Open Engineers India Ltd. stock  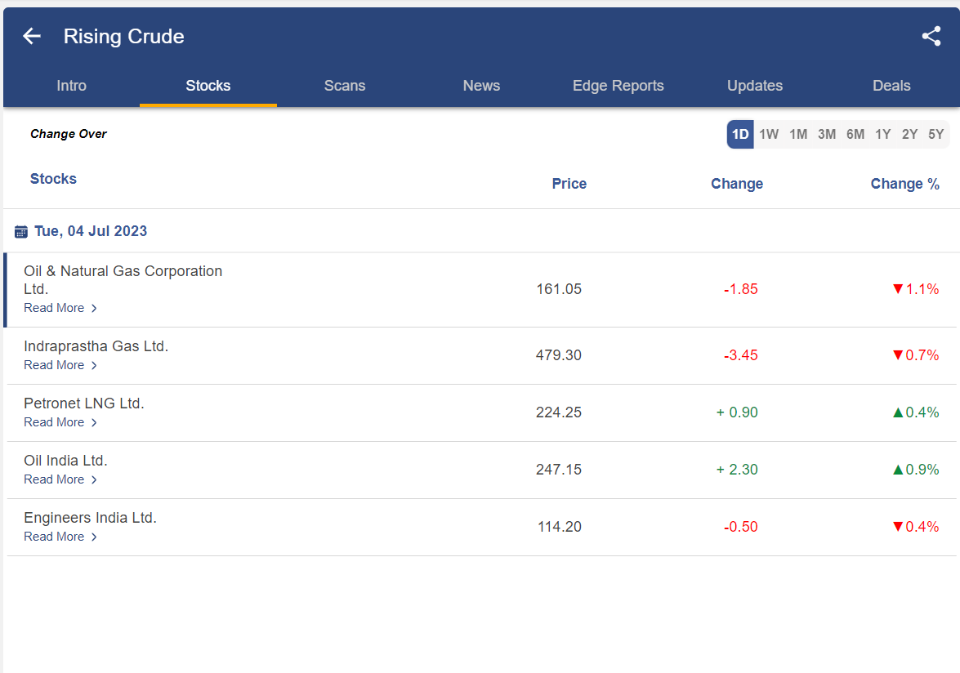[x=91, y=518]
